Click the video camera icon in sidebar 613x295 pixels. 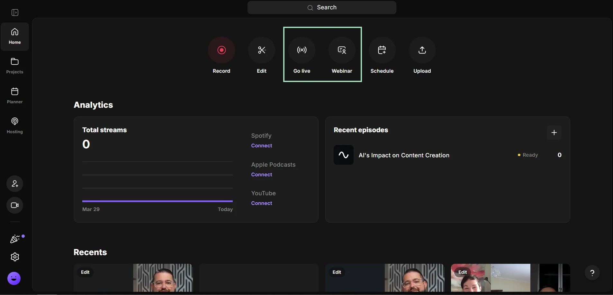coord(15,205)
